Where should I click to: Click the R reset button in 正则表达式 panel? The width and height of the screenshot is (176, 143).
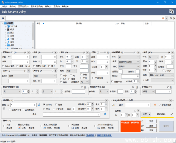(x=29, y=52)
